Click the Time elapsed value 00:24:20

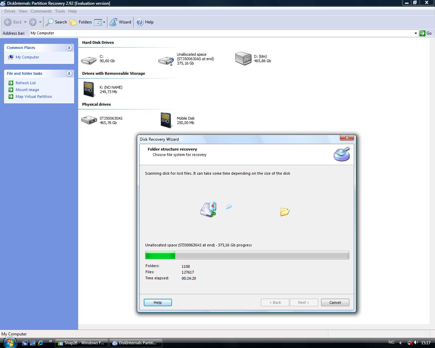[x=189, y=278]
